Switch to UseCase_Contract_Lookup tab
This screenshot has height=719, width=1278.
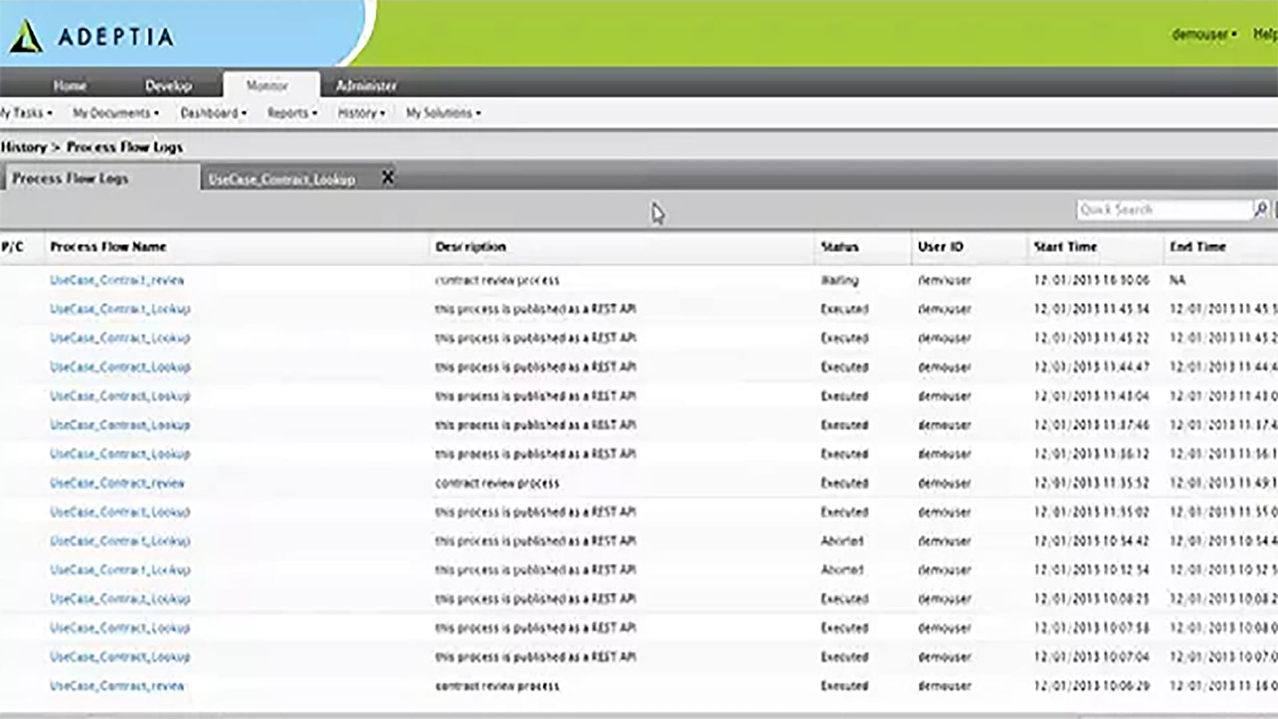click(282, 180)
